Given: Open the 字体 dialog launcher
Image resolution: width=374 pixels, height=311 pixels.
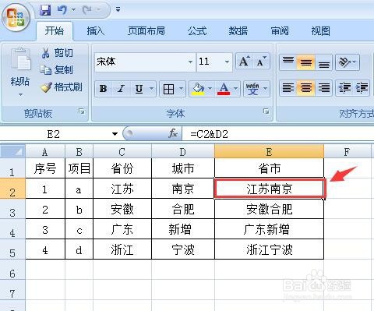Looking at the screenshot, I should [x=266, y=111].
